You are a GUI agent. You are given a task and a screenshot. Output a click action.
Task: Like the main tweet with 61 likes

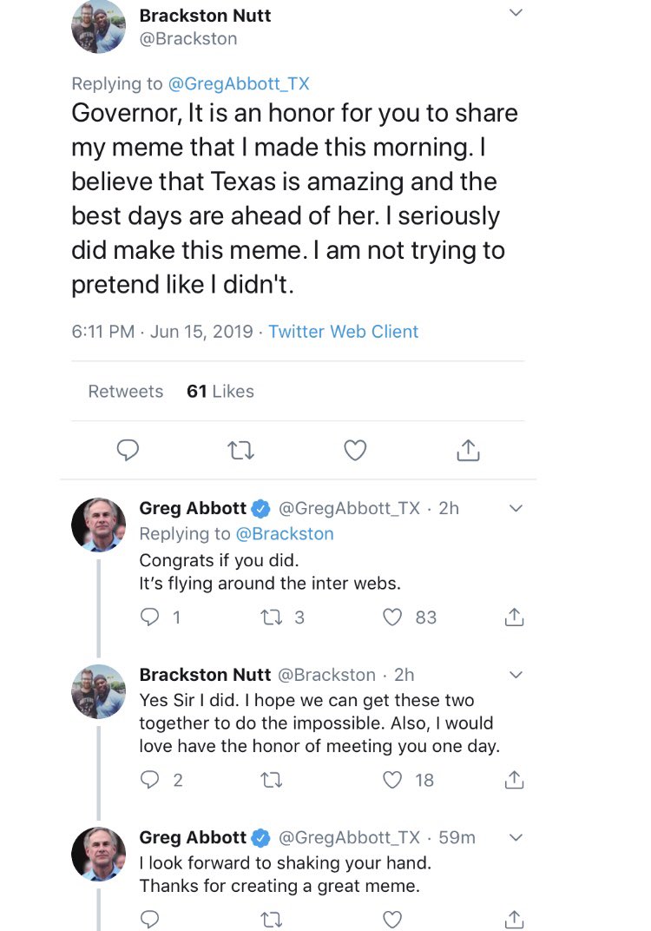pos(355,450)
